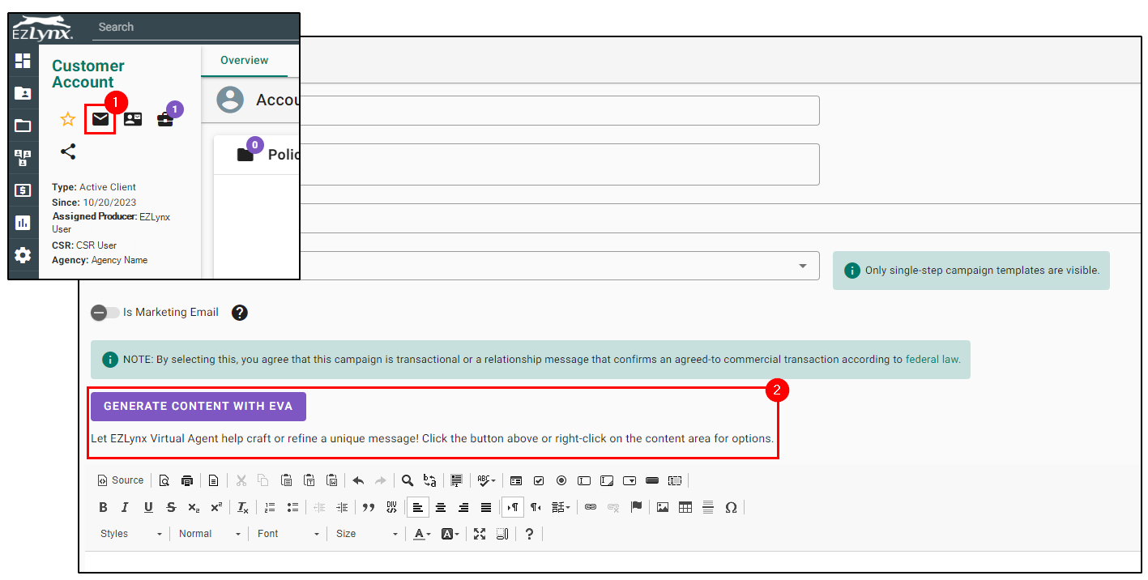Toggle Subscript formatting
Viewport: 1148px width, 580px height.
pyautogui.click(x=194, y=507)
